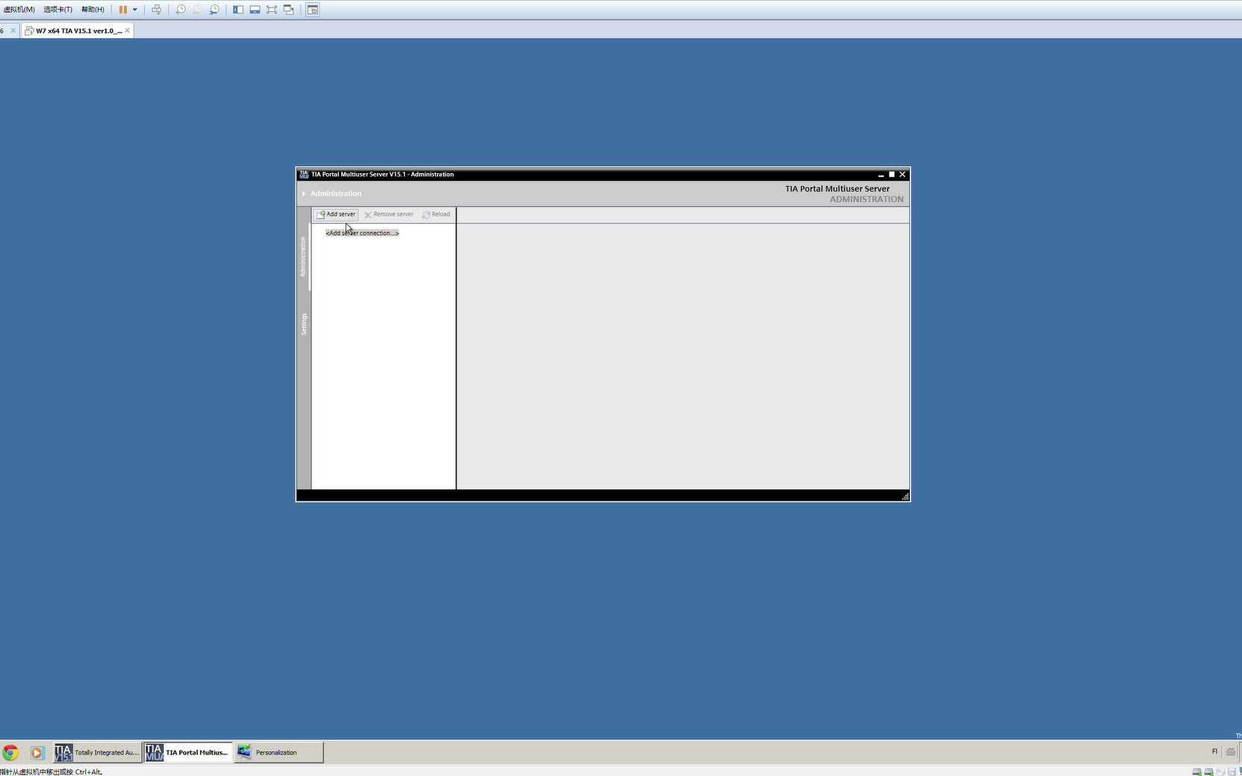
Task: Click the Add server toolbar button
Action: click(336, 214)
